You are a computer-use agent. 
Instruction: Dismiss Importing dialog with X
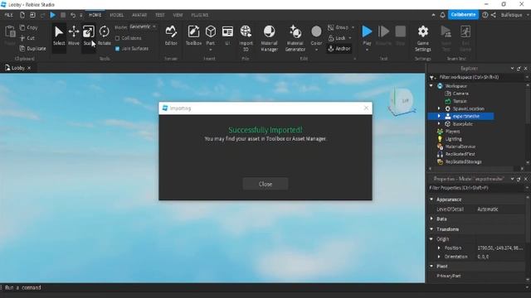pyautogui.click(x=366, y=108)
